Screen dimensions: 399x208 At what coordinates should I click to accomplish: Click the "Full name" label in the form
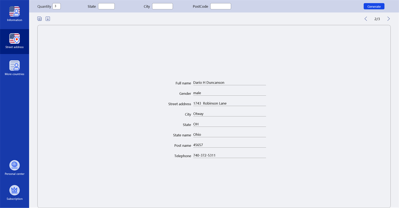point(183,83)
